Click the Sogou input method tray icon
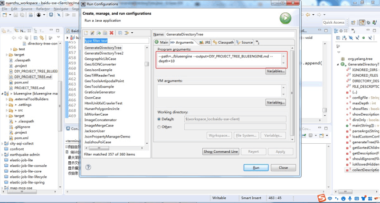Screen dimensions: 380x203 [322, 199]
